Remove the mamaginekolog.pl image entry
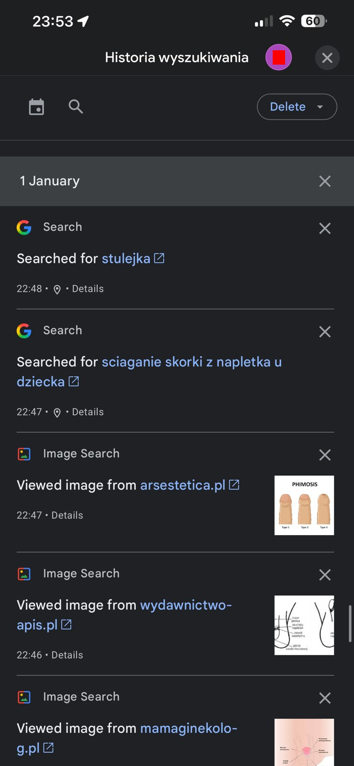This screenshot has width=354, height=766. click(x=325, y=698)
